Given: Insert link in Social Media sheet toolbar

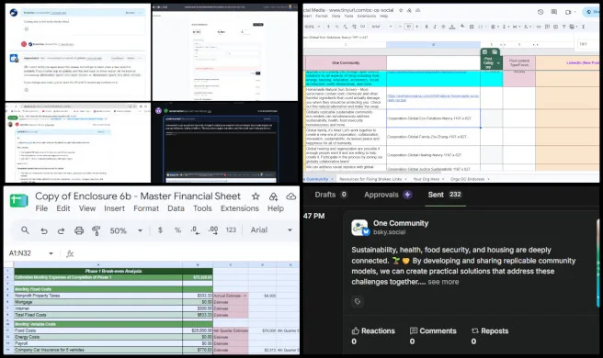Looking at the screenshot, I should (539, 27).
